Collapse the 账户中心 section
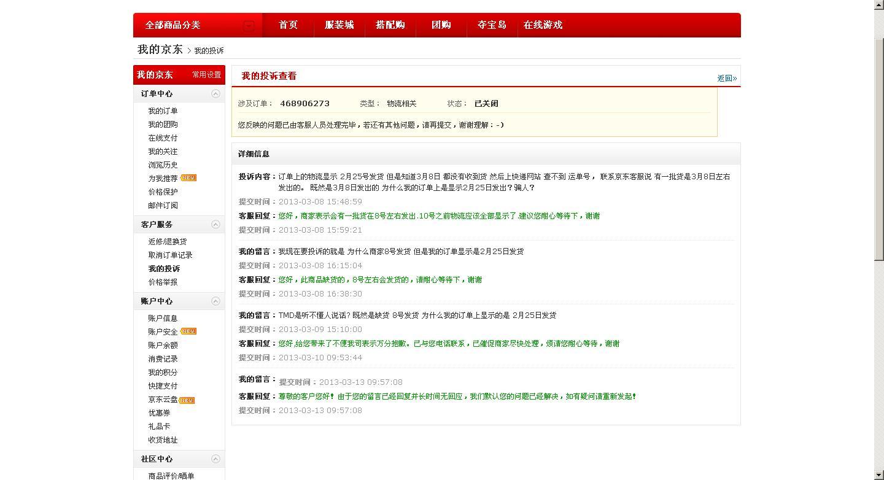Screen dimensions: 884x480 pos(215,301)
